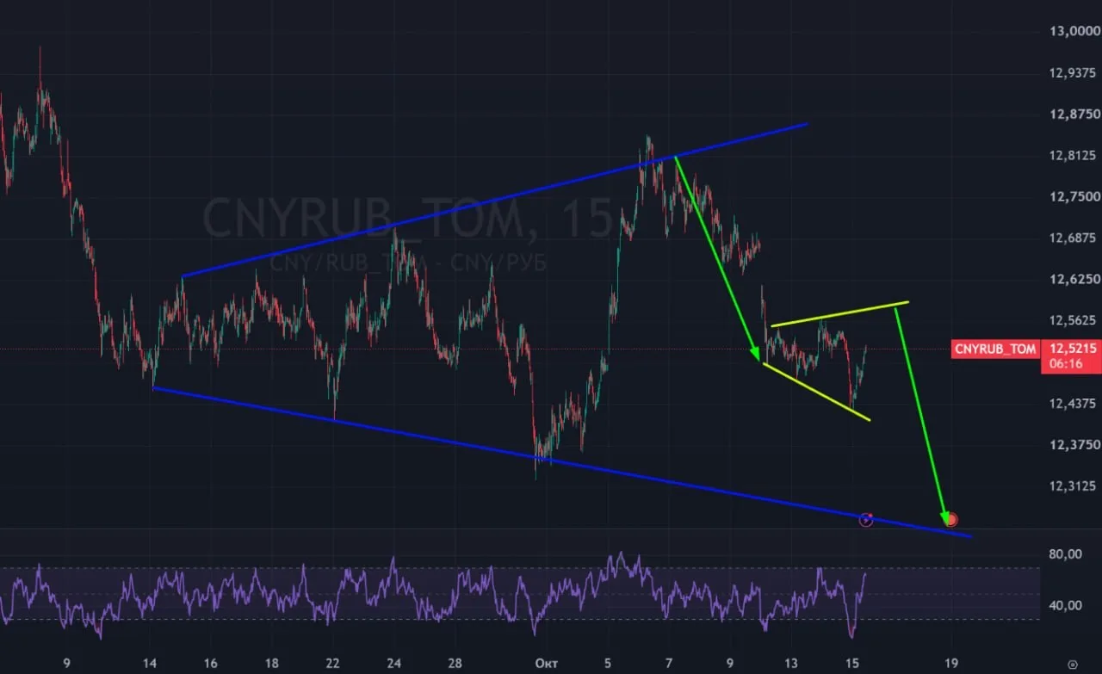Click the 12,3125 price axis label

[1072, 485]
